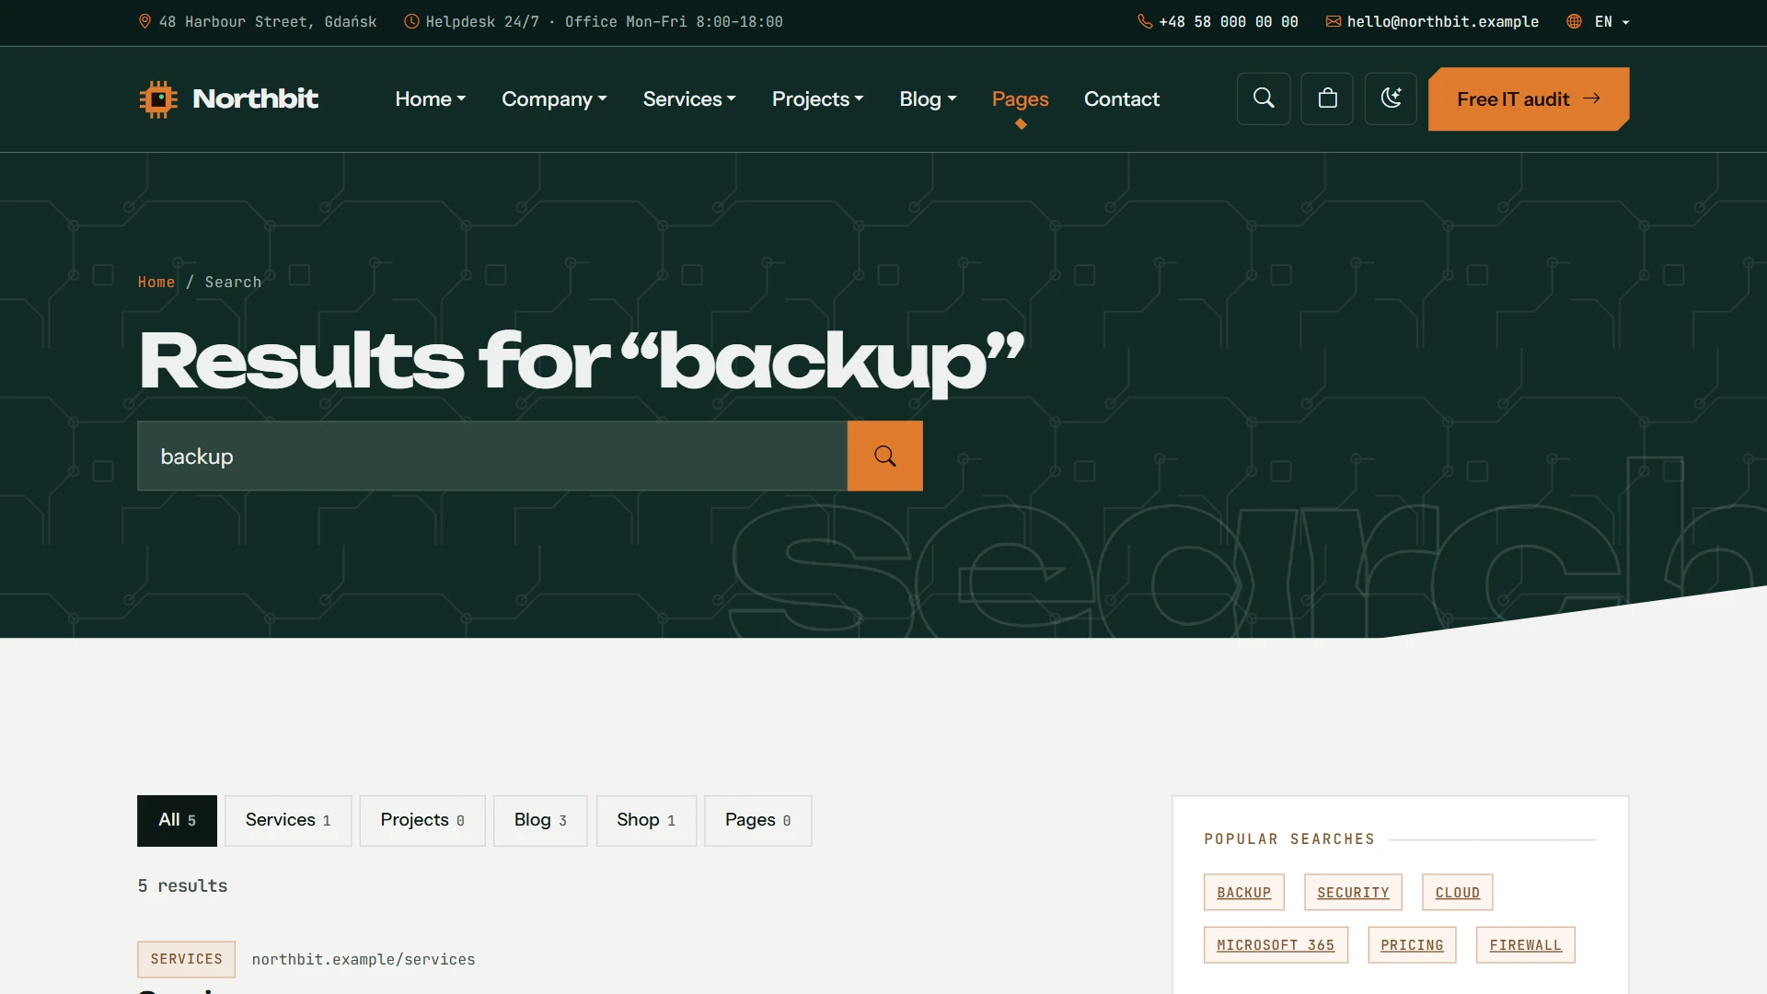Click the SERVICES result category badge
The image size is (1767, 994).
[186, 959]
